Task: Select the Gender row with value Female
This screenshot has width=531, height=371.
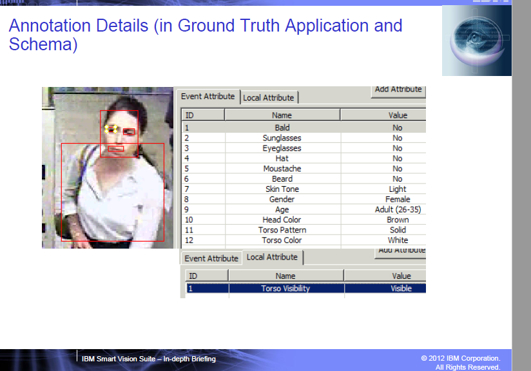Action: [x=304, y=200]
